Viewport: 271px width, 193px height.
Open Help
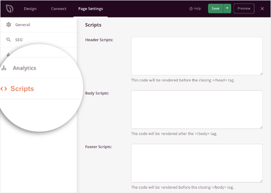(x=195, y=8)
